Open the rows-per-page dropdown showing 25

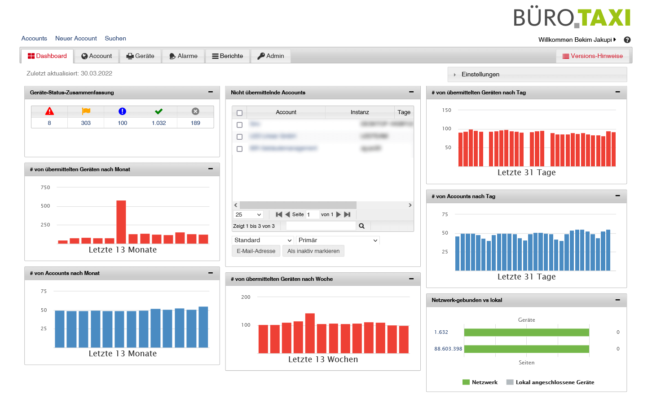click(x=248, y=214)
